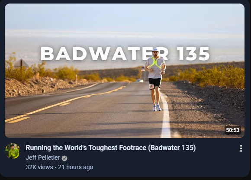Click the runner's white shoes in the thumbnail
This screenshot has width=251, height=180.
(x=157, y=108)
